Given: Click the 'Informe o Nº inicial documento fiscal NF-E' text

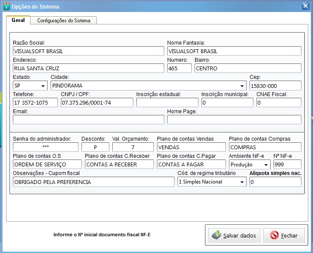Looking at the screenshot, I should (x=102, y=235).
